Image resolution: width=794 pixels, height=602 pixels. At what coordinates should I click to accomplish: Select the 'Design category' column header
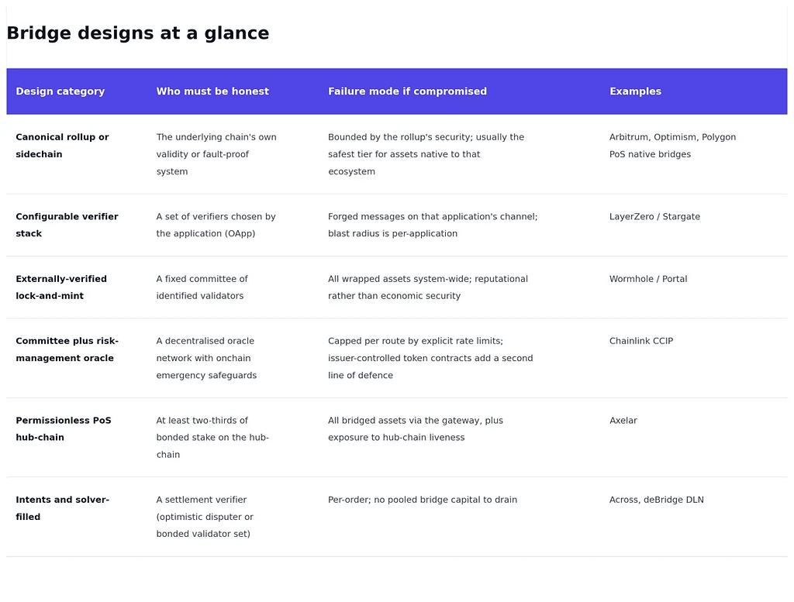tap(60, 91)
